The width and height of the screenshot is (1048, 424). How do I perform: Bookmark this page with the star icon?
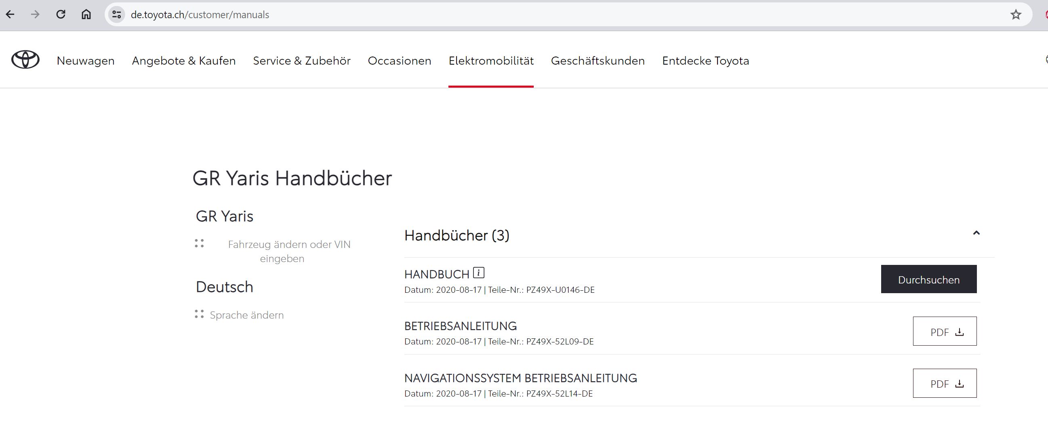point(1016,15)
